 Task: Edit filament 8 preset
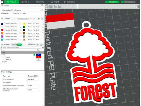coord(43,33)
